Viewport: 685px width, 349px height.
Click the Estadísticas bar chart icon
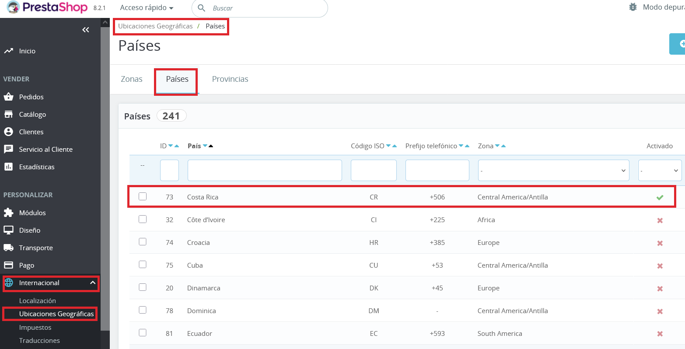click(8, 167)
